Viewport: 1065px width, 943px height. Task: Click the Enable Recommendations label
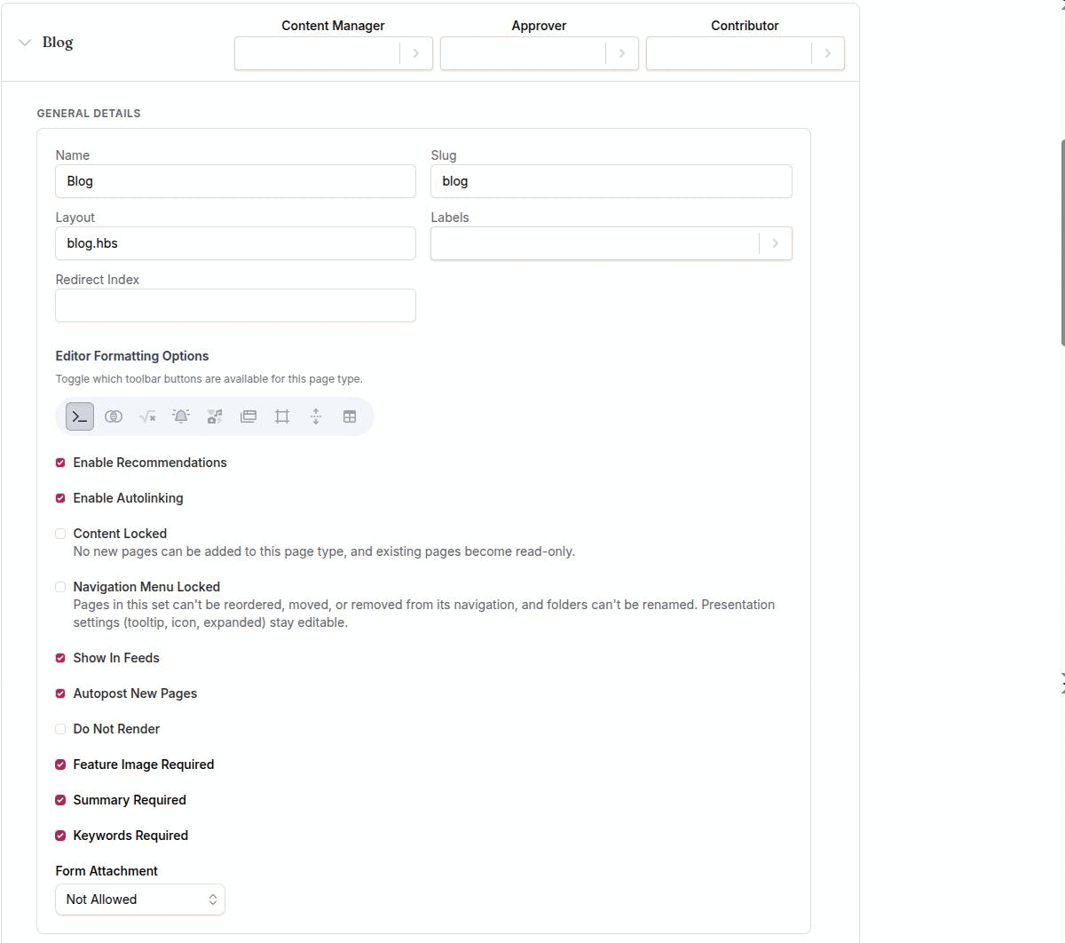(150, 463)
